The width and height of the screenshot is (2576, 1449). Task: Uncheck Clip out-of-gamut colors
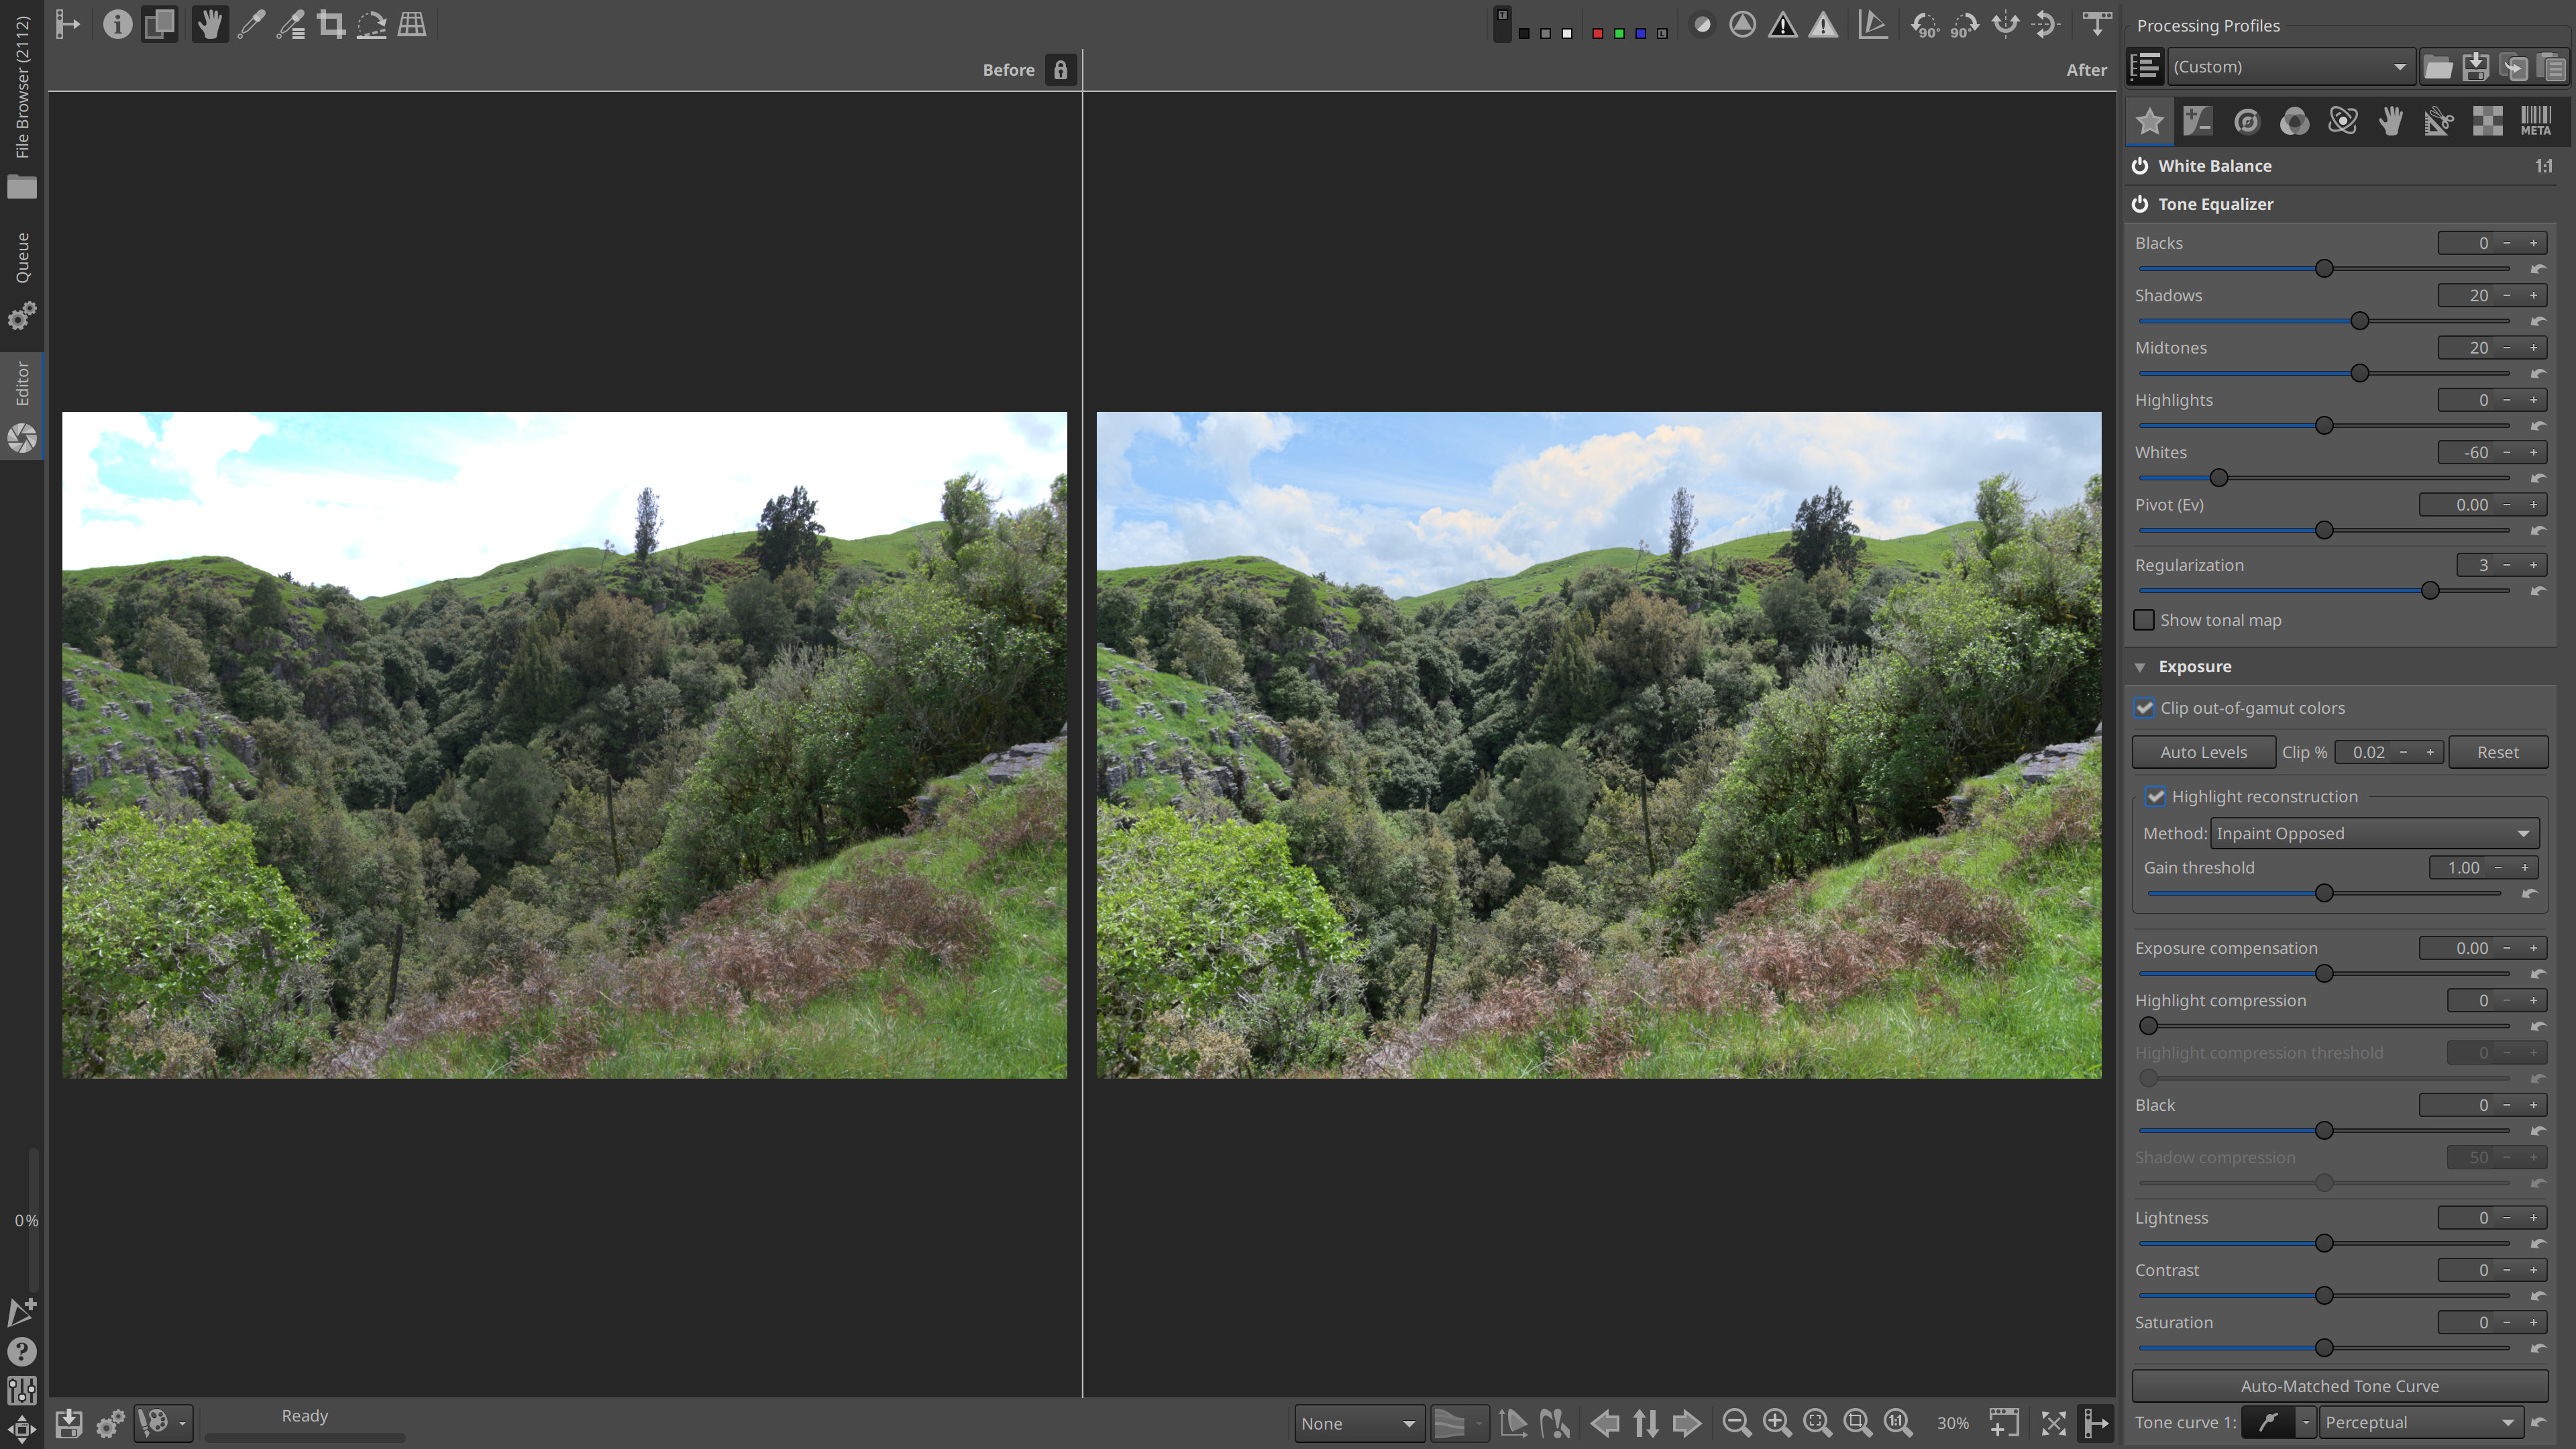point(2144,708)
